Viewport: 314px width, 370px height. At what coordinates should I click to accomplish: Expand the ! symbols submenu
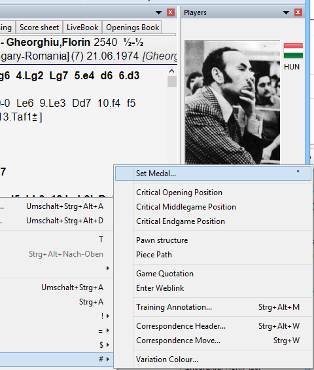coord(108,316)
